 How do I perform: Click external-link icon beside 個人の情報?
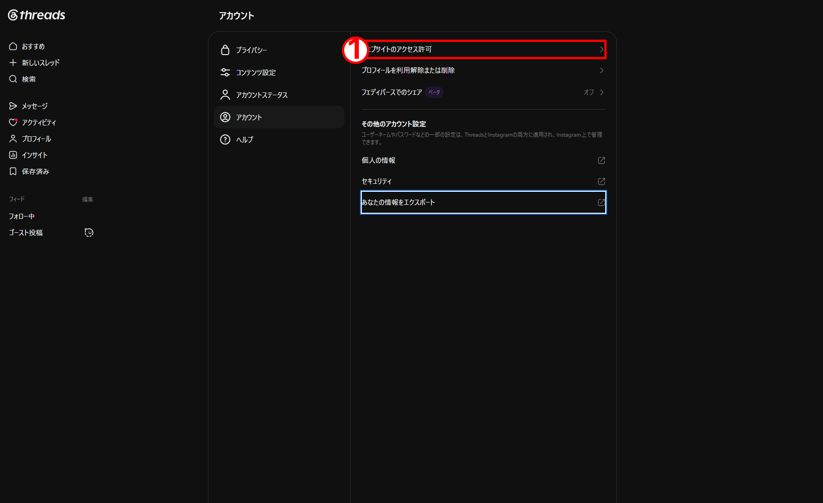click(602, 161)
